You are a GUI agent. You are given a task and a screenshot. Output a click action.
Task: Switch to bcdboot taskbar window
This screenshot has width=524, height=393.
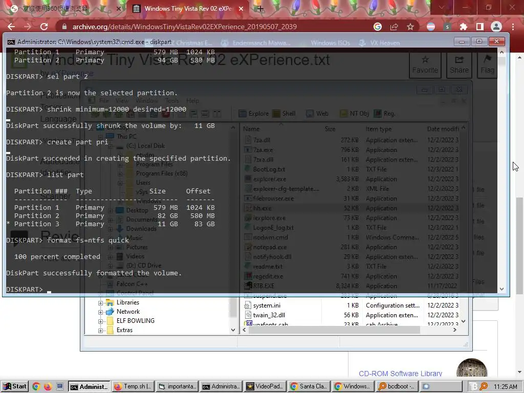397,386
